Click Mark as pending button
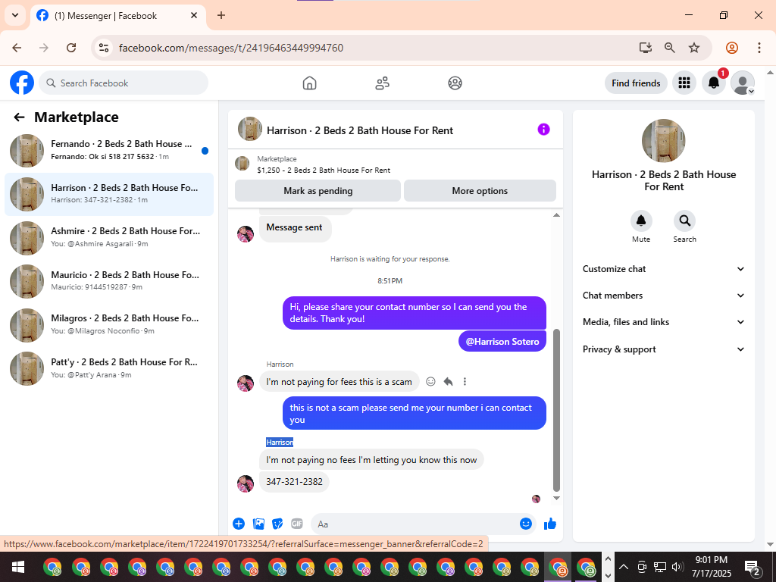Screen dimensions: 776x582 point(318,190)
